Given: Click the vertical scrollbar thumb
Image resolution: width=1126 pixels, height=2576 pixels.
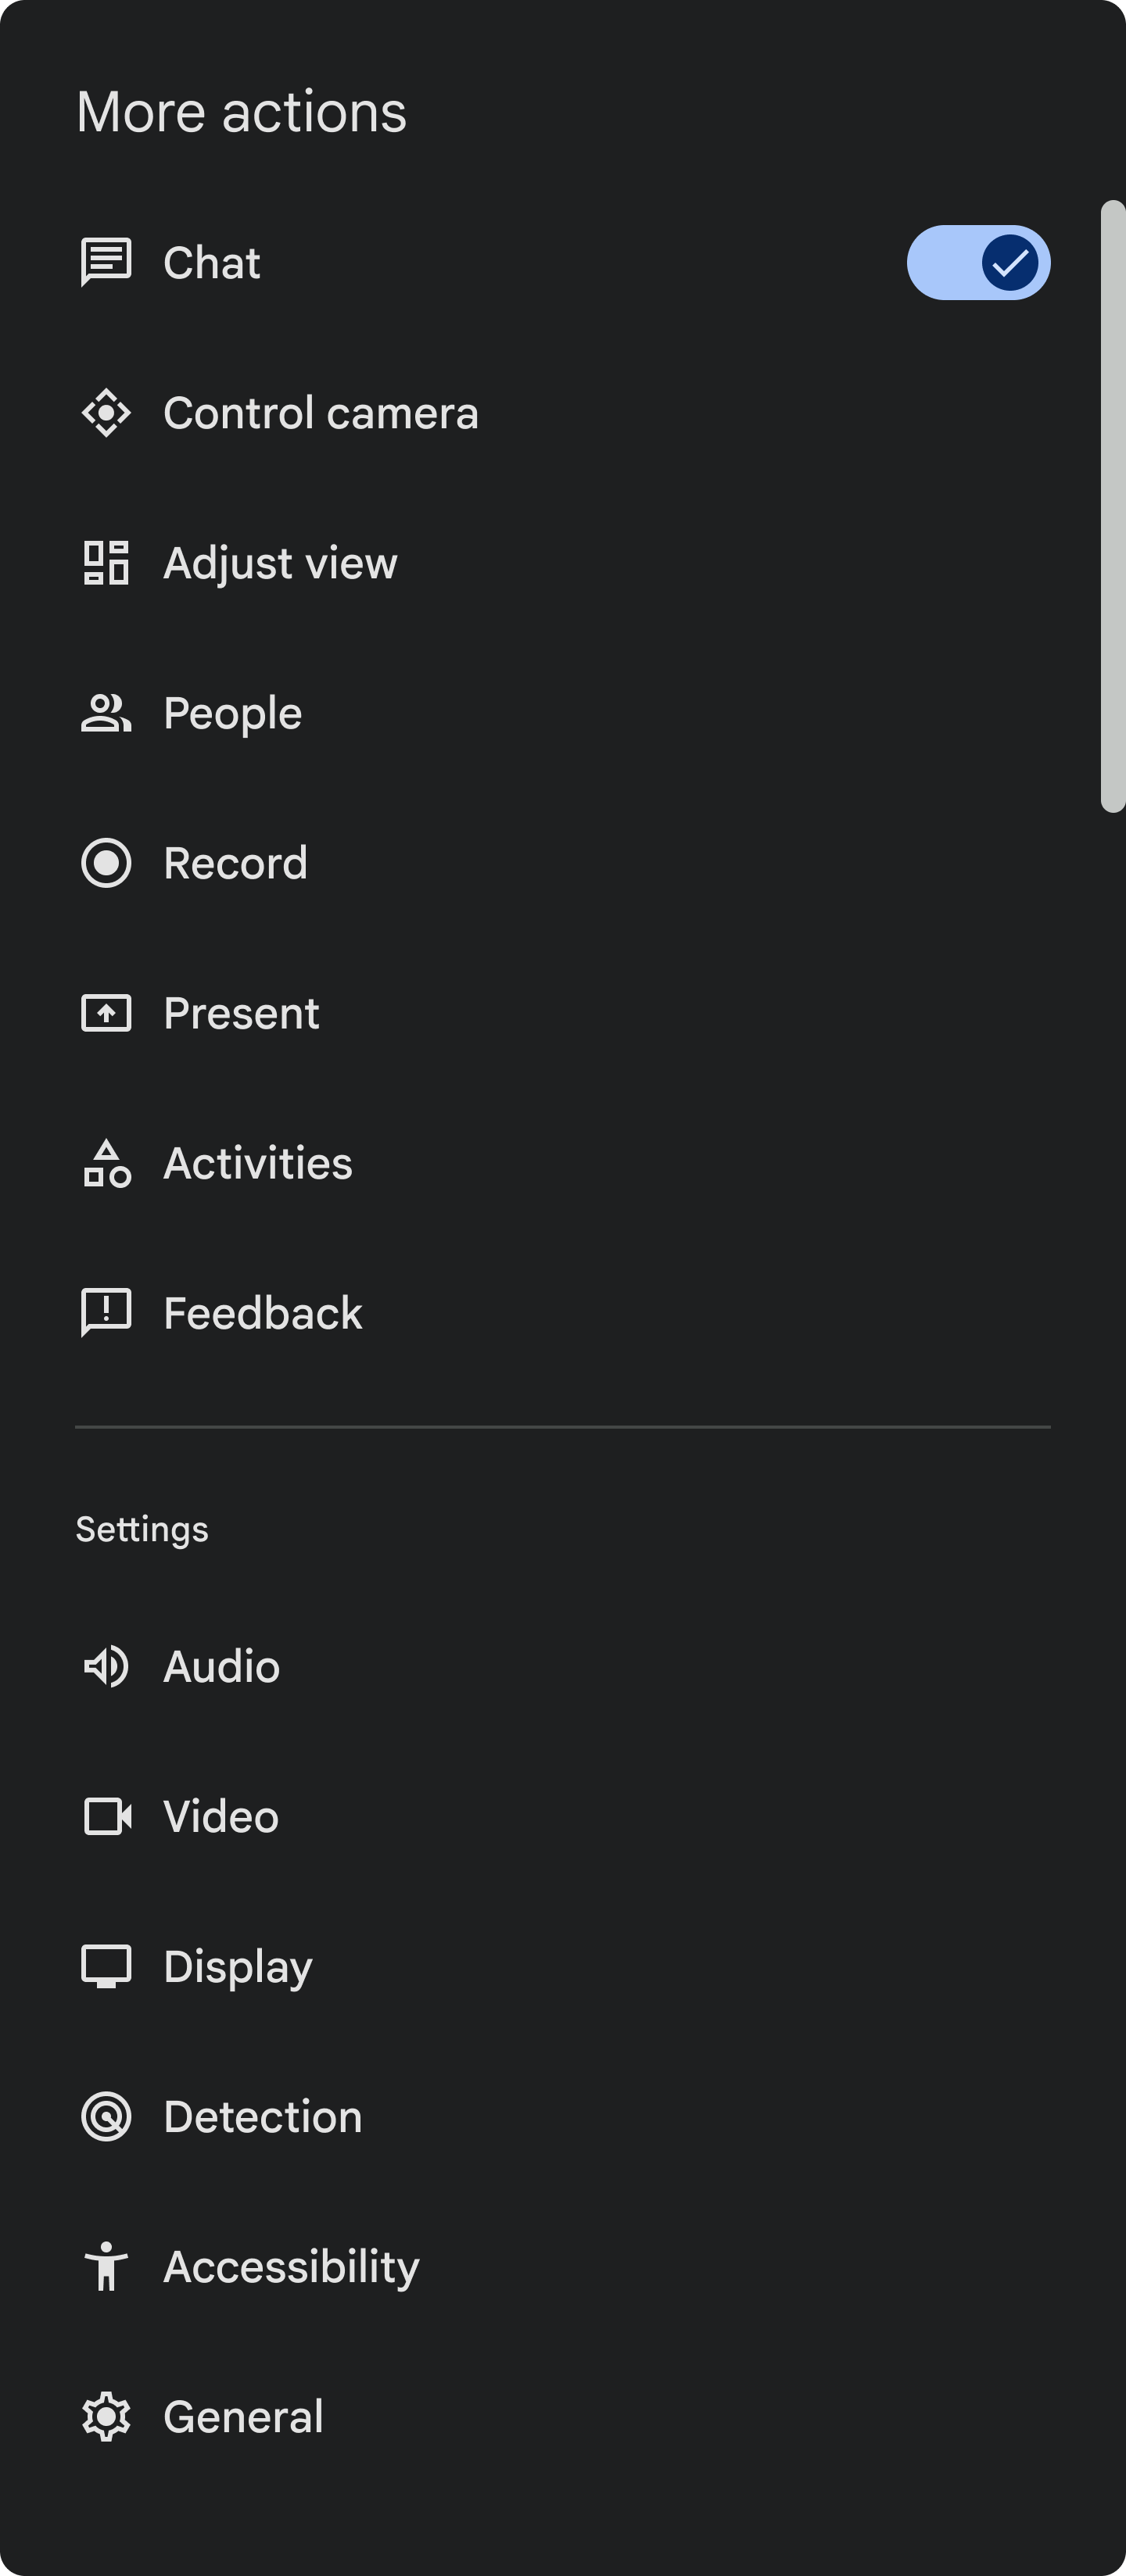Looking at the screenshot, I should coord(1112,506).
